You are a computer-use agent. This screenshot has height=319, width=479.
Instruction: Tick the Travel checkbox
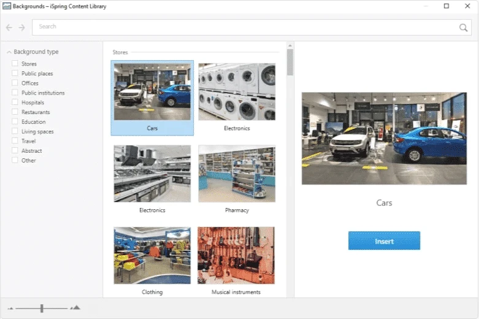[x=15, y=141]
